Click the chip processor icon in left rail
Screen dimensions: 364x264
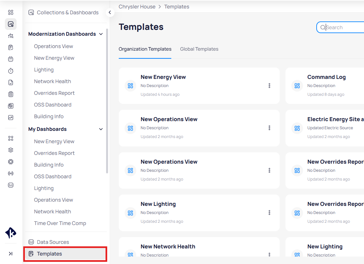11,162
